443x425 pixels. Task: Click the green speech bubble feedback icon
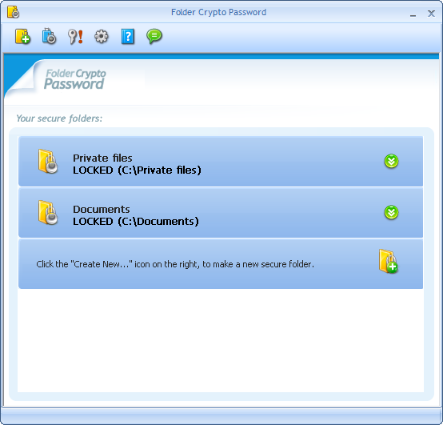(154, 36)
